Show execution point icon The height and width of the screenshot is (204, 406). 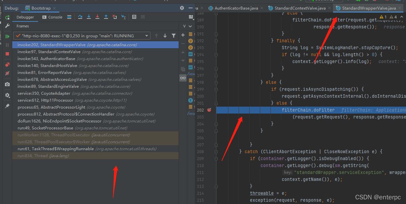[x=69, y=17]
